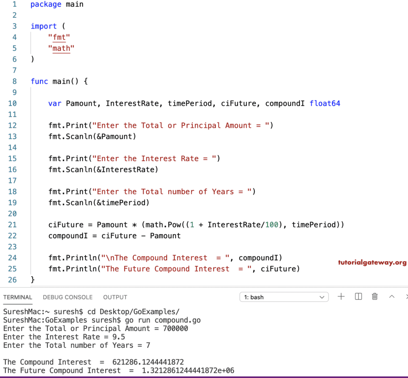Click the math.Pow call on line 21

click(165, 225)
